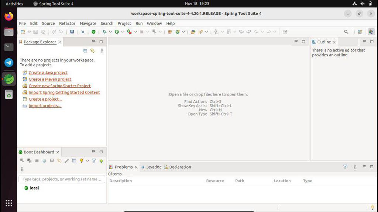Click the Boot Dashboard start/restart icon
This screenshot has width=378, height=212.
(x=22, y=161)
